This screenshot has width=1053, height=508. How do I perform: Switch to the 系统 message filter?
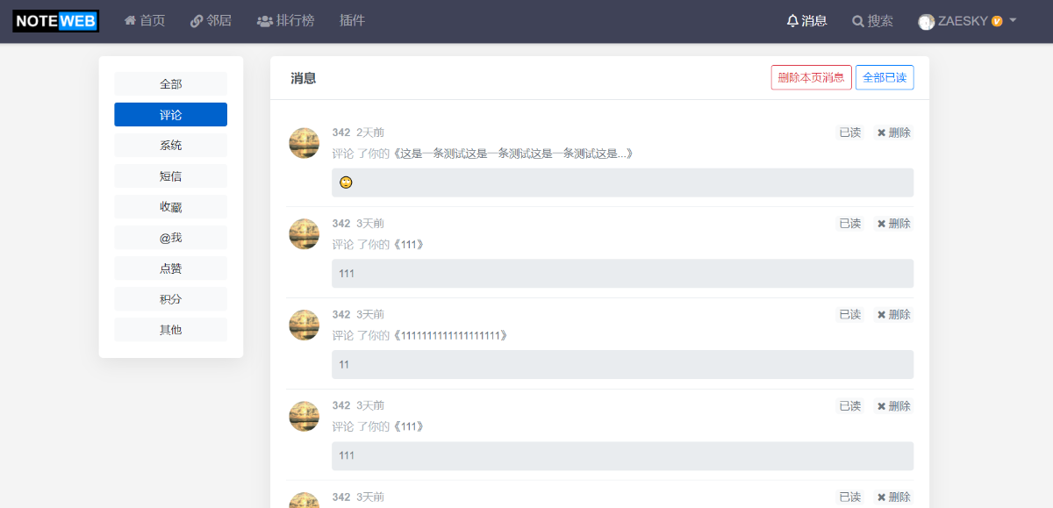[171, 146]
